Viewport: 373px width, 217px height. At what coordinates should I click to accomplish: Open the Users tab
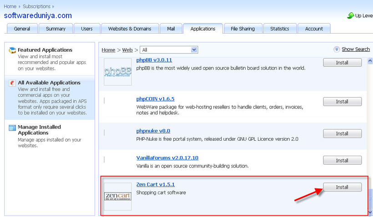[x=87, y=29]
